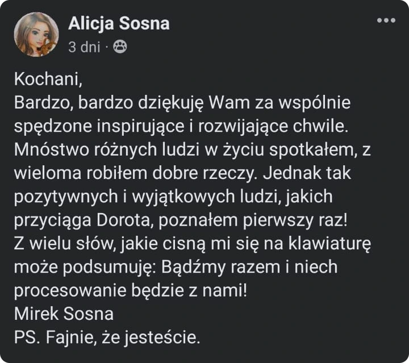Open the Alicja Sosna author name link
The image size is (409, 363).
(x=118, y=23)
